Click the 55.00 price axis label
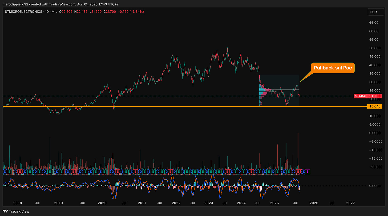This screenshot has width=388, height=216. [x=373, y=40]
